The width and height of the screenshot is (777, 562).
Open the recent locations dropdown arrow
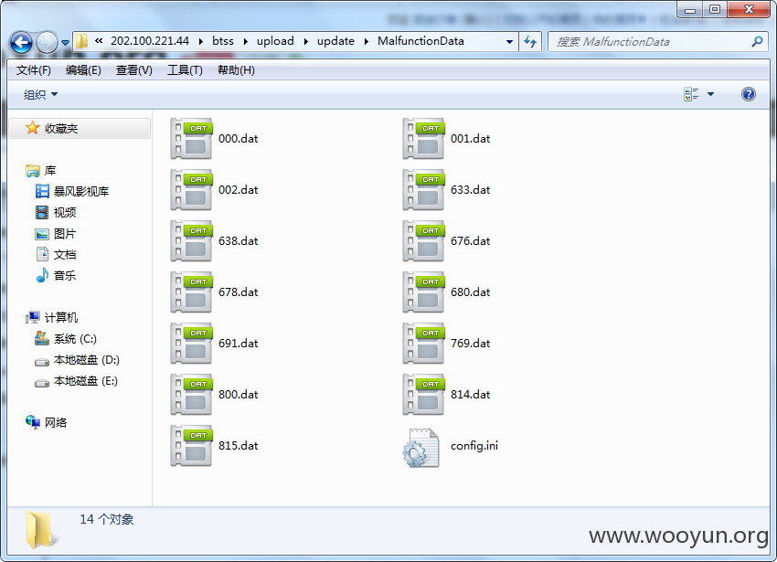coord(66,43)
